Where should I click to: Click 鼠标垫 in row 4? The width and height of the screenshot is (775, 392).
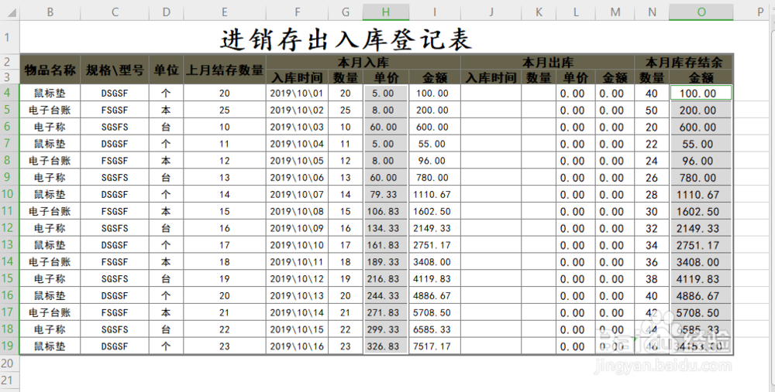[50, 94]
